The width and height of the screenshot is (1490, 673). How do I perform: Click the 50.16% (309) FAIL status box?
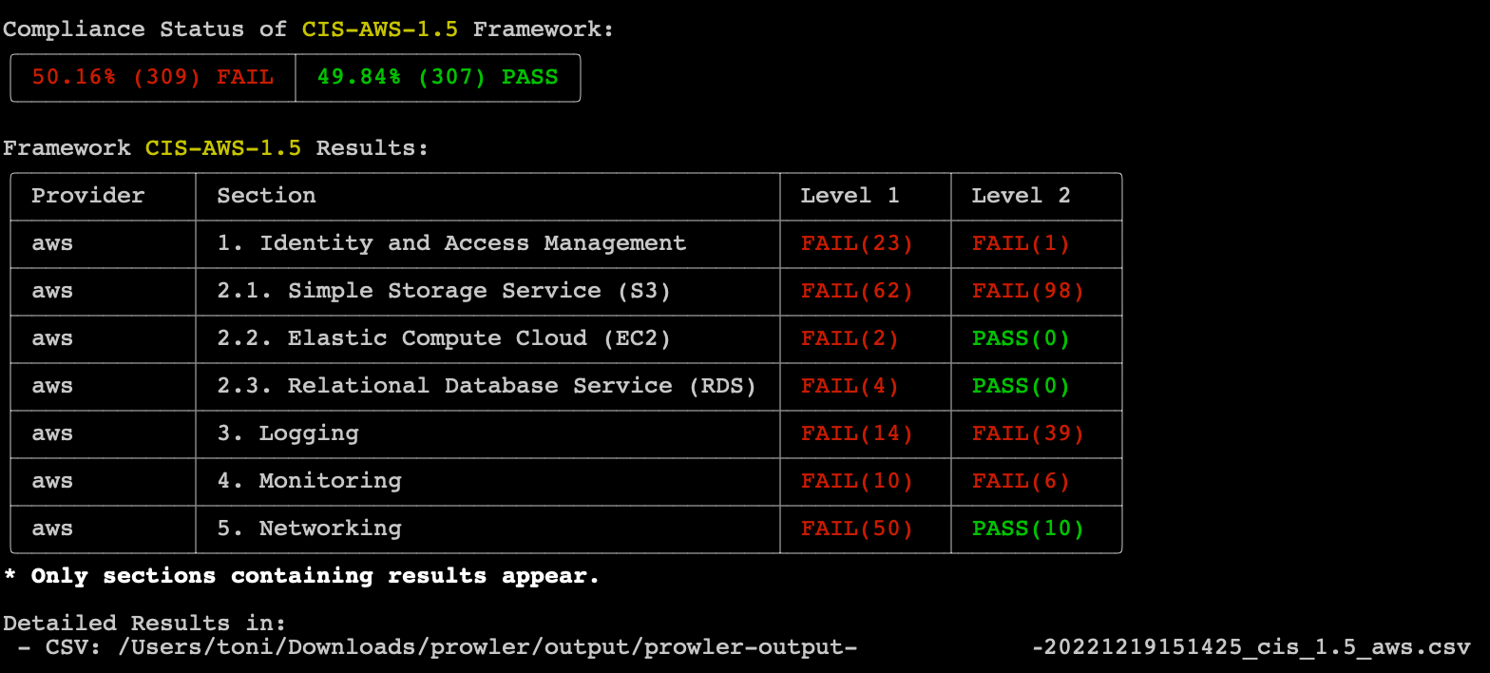(x=152, y=78)
